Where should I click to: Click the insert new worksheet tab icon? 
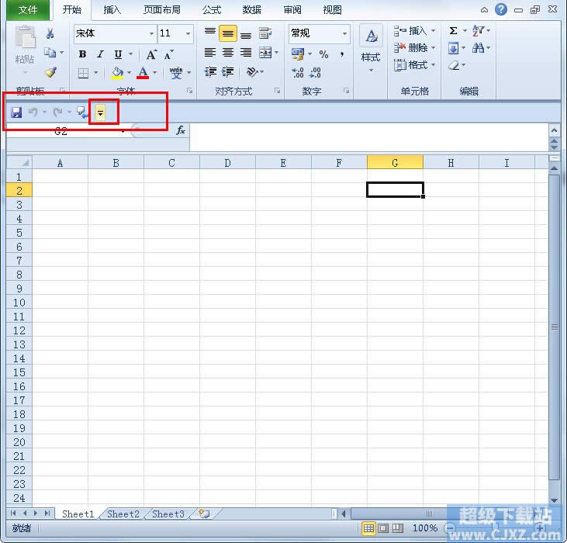click(205, 514)
